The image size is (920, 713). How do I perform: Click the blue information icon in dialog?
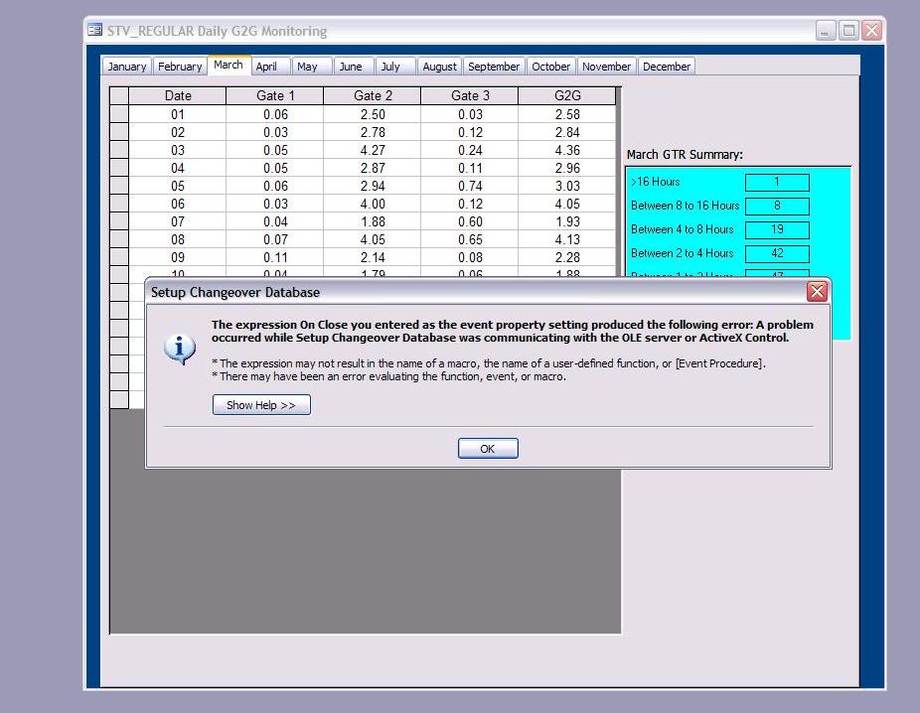tap(180, 350)
